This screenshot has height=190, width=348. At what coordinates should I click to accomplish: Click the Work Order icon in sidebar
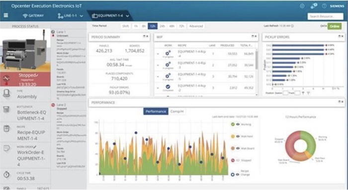pos(6,148)
